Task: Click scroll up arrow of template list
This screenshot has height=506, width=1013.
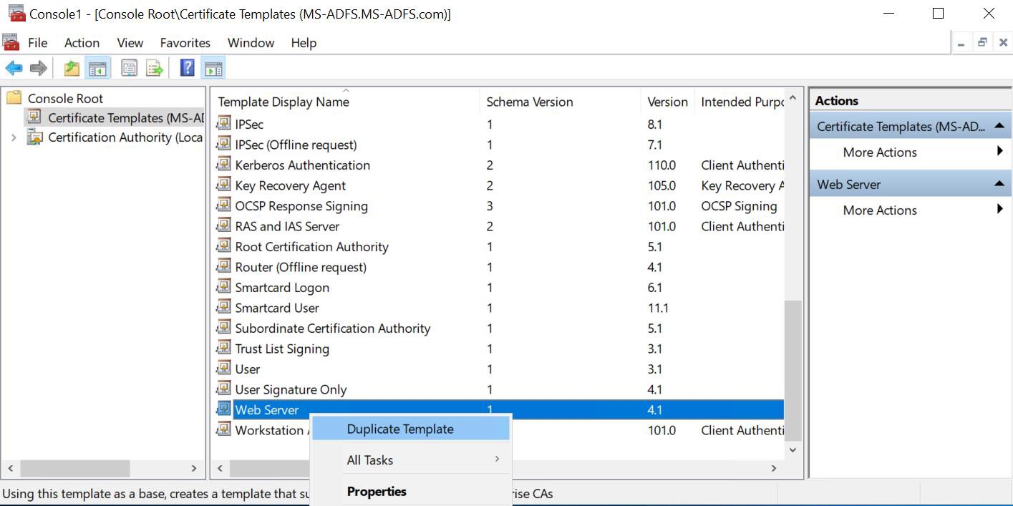Action: click(x=793, y=98)
